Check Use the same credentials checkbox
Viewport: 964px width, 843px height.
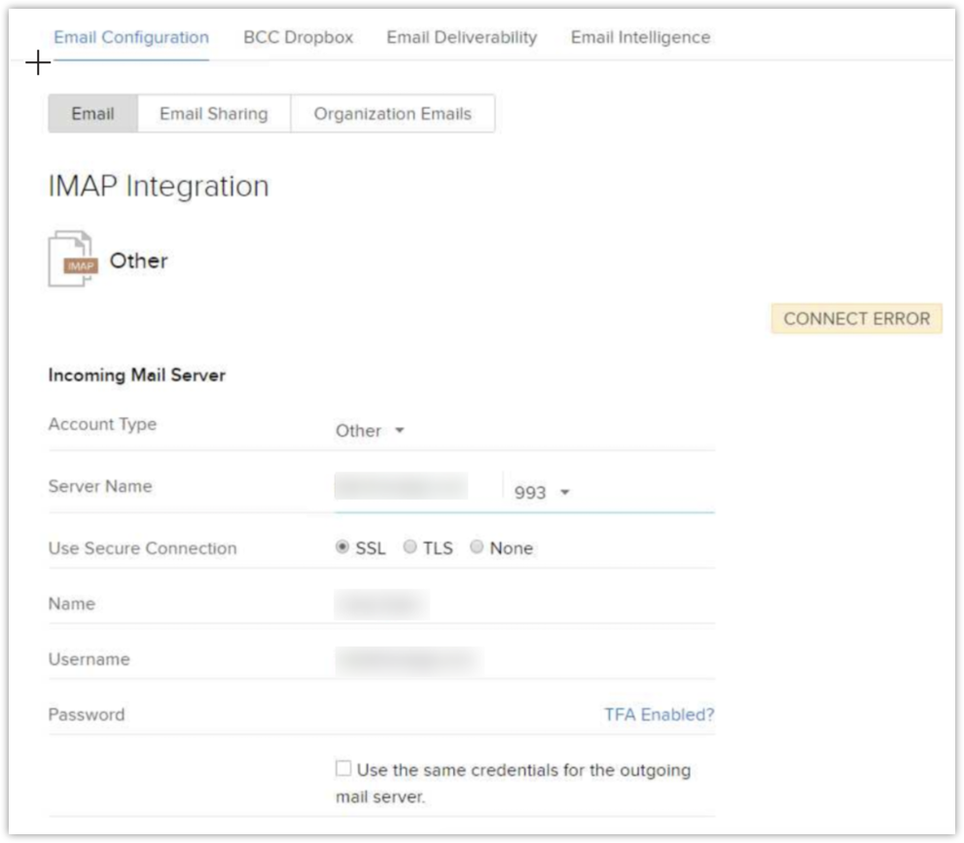pyautogui.click(x=343, y=769)
